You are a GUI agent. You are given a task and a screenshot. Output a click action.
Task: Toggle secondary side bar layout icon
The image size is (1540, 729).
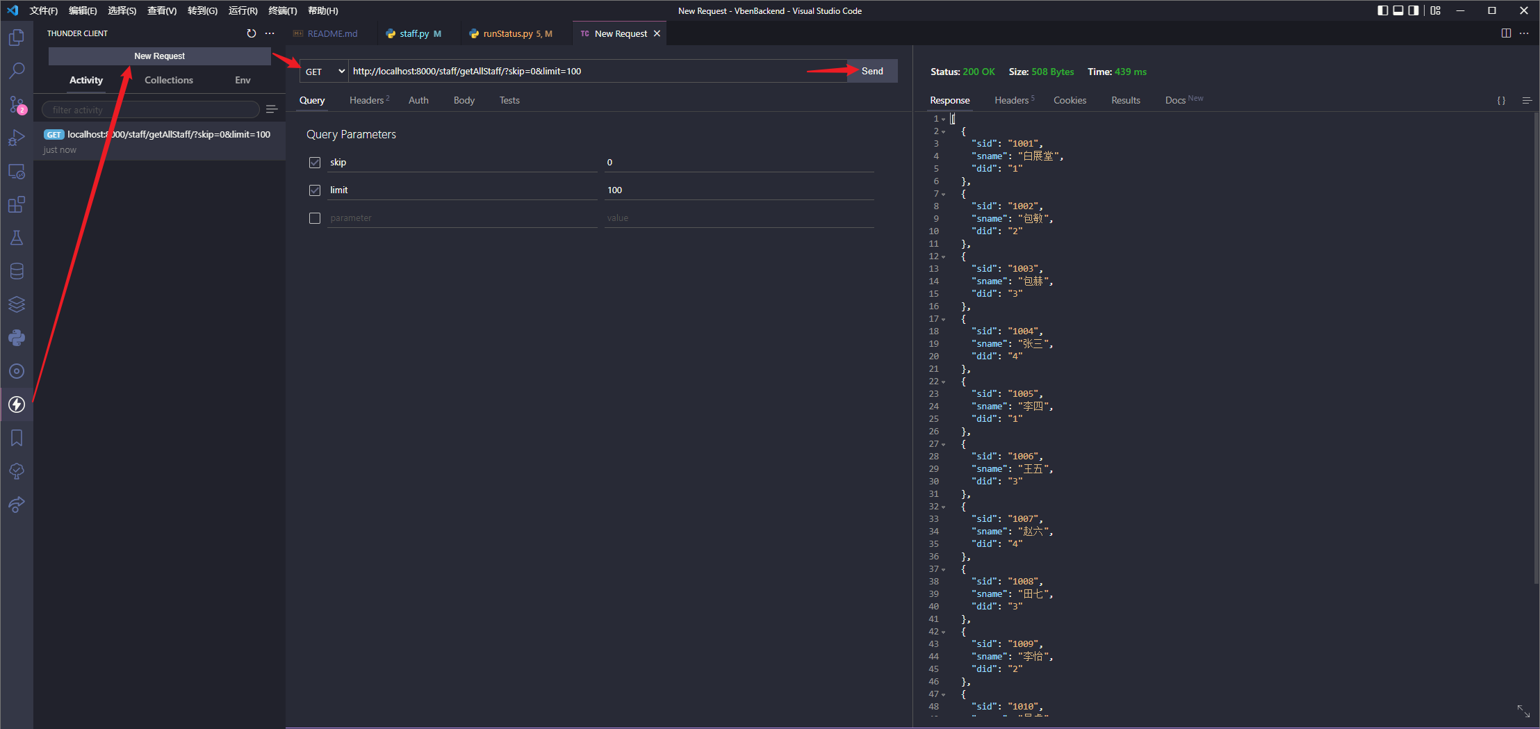tap(1414, 10)
